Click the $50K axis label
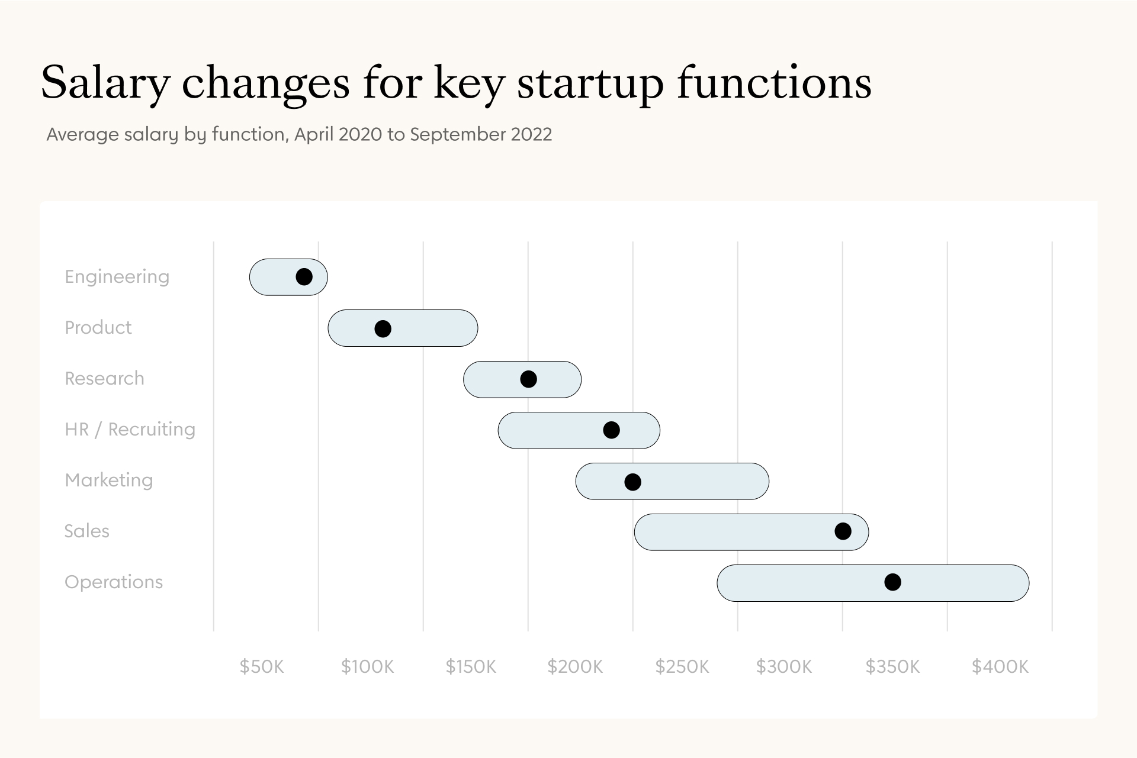The image size is (1137, 758). [262, 667]
